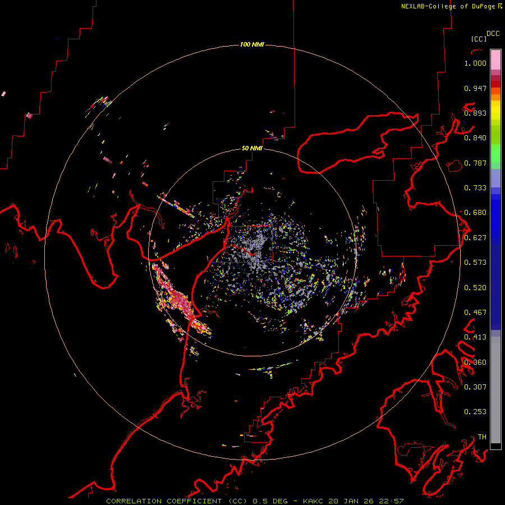This screenshot has width=505, height=505.
Task: Select the 0.360 legend value
Action: pyautogui.click(x=475, y=362)
